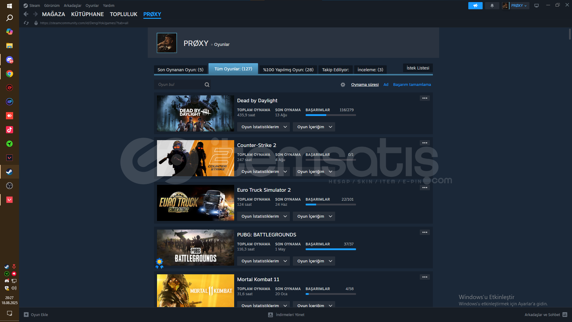Screen dimensions: 572x322
Task: Open the Görünüm menu
Action: [x=52, y=6]
